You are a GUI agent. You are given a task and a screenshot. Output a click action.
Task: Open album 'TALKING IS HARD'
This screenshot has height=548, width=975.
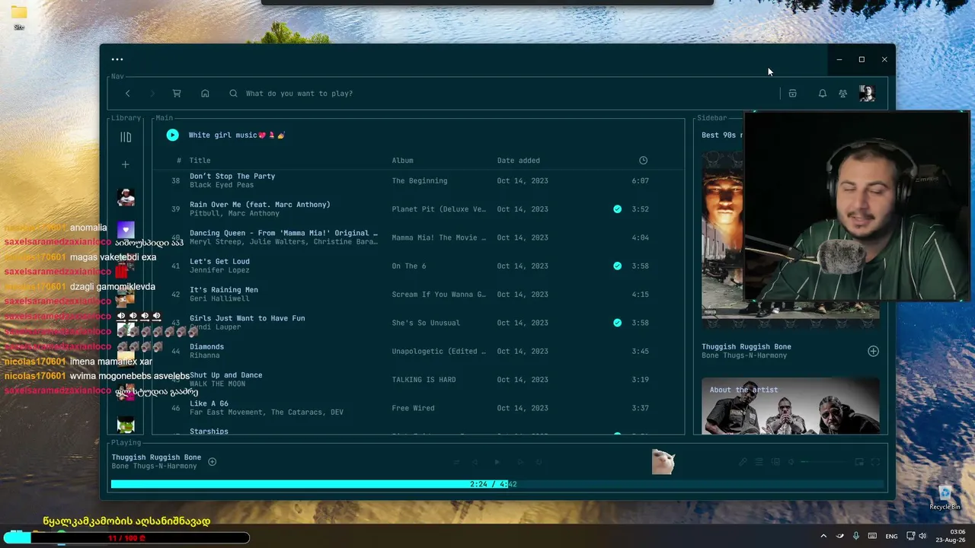click(425, 380)
